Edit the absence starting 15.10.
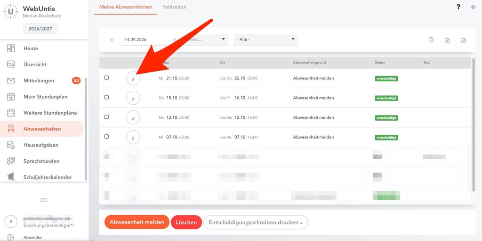The image size is (482, 241). click(x=133, y=98)
